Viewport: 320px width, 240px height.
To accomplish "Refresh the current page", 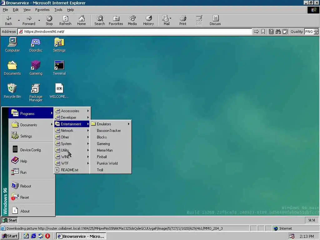I will (65, 20).
